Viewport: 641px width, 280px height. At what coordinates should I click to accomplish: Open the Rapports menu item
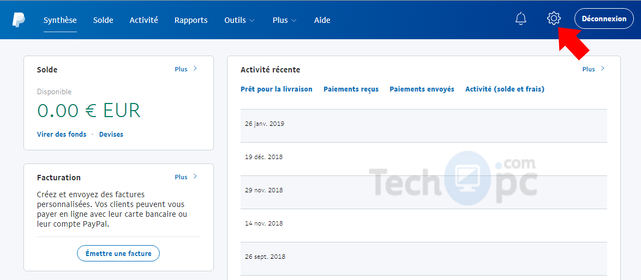191,20
